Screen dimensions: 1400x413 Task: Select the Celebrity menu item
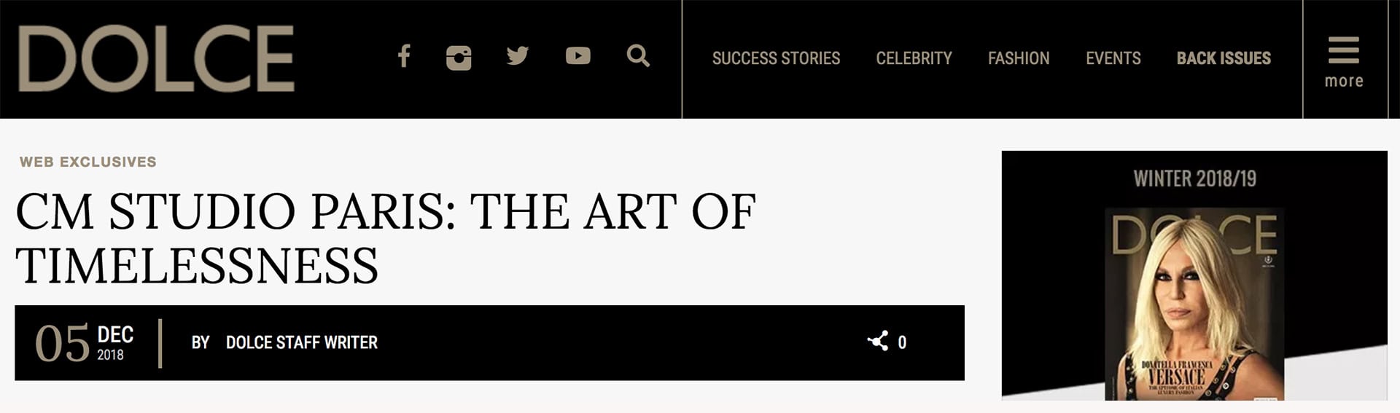click(914, 58)
